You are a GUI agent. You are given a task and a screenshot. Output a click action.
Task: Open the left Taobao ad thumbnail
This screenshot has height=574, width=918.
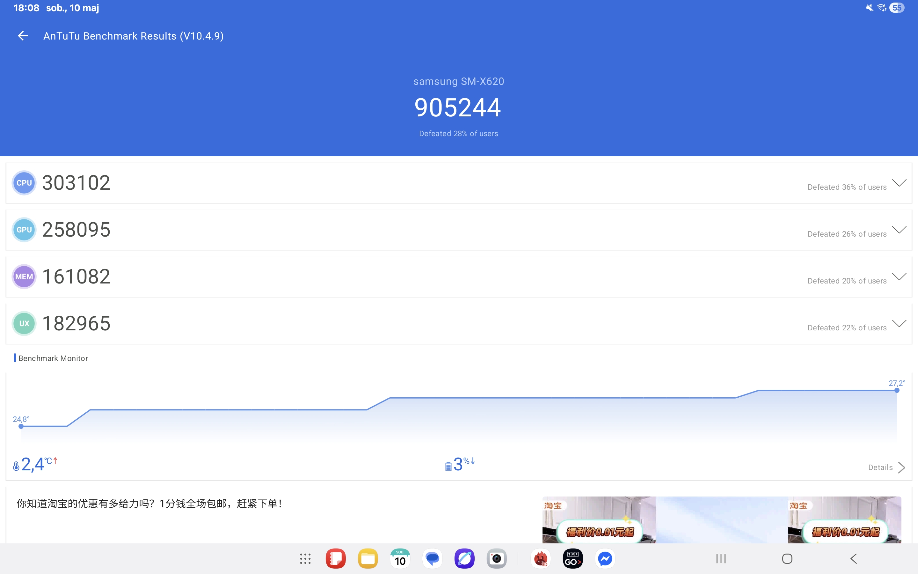(599, 520)
